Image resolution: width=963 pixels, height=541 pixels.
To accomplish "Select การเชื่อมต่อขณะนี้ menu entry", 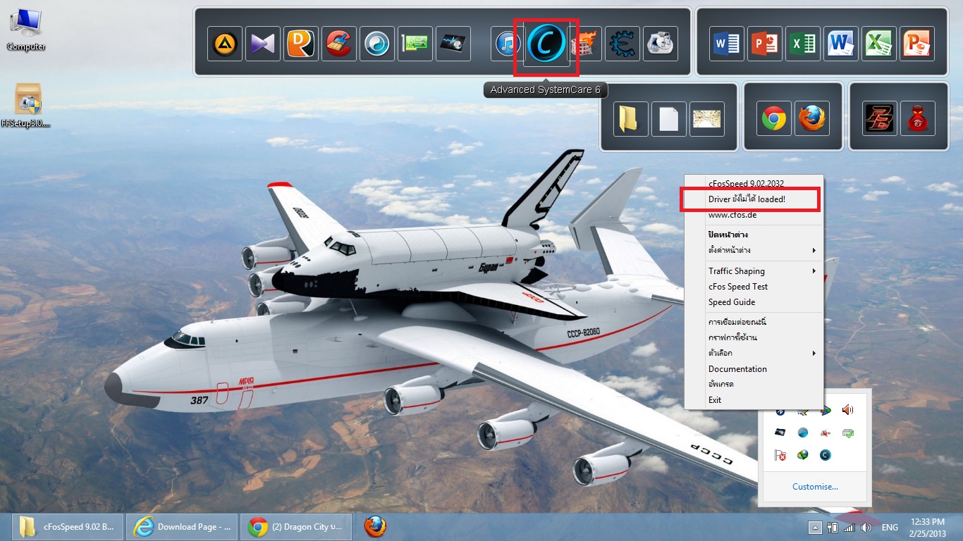I will pos(754,322).
